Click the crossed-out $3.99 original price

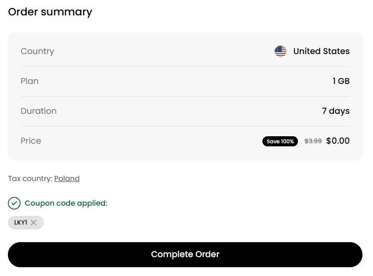[313, 141]
